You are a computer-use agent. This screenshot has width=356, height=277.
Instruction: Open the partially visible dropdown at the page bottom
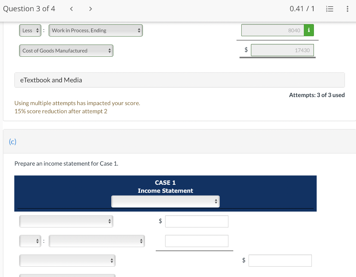coord(67,276)
